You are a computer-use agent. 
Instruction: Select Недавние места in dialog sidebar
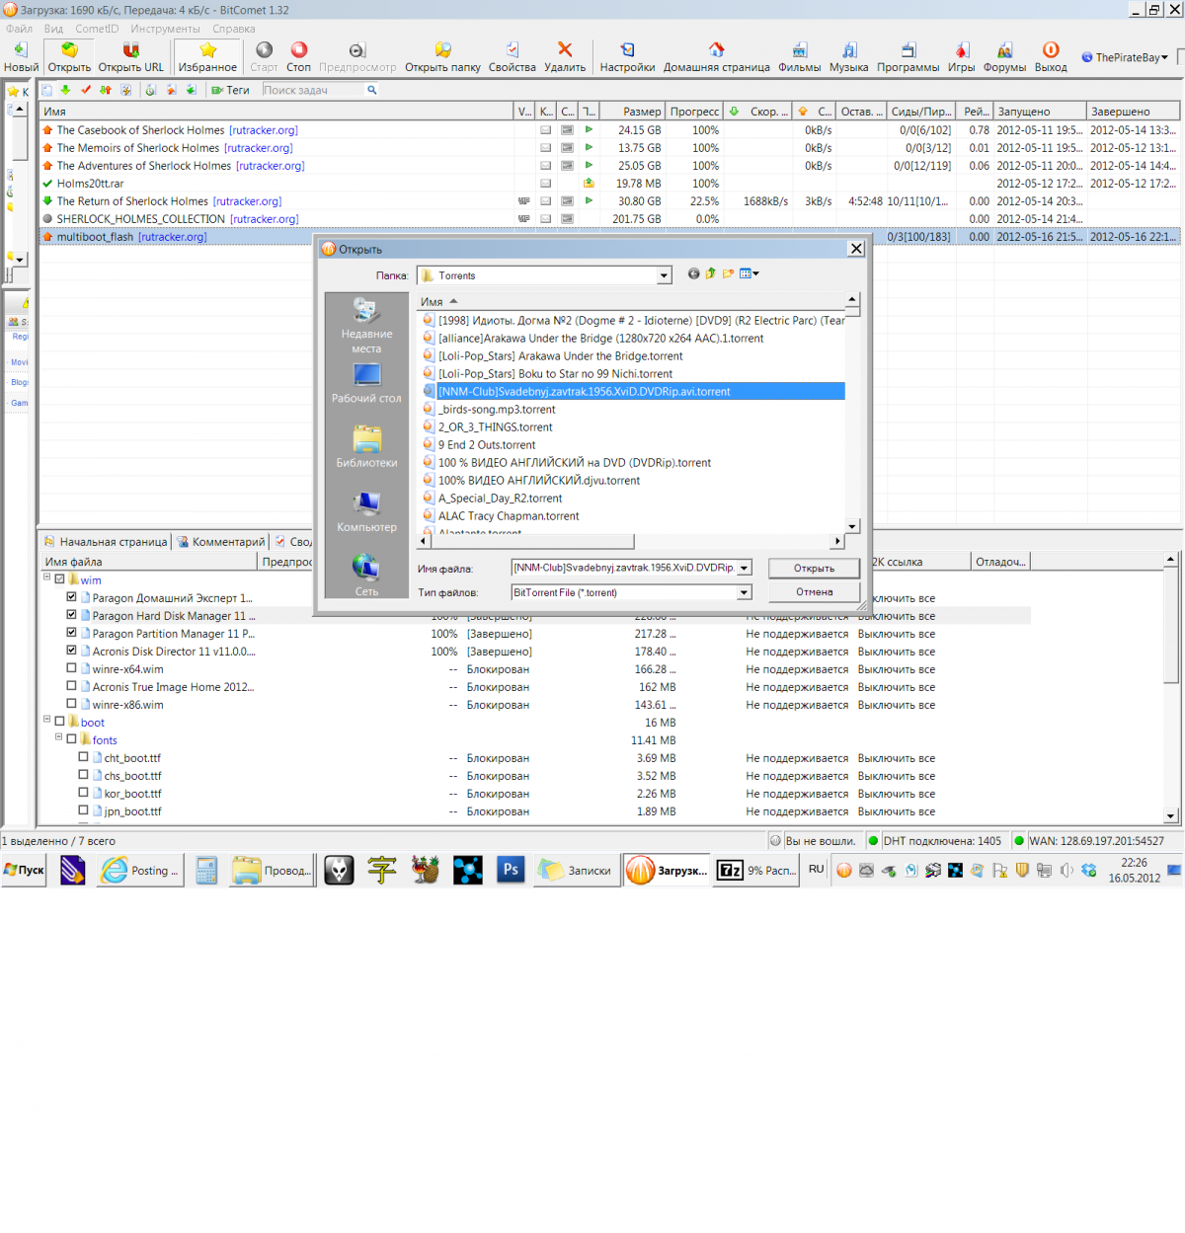coord(366,326)
